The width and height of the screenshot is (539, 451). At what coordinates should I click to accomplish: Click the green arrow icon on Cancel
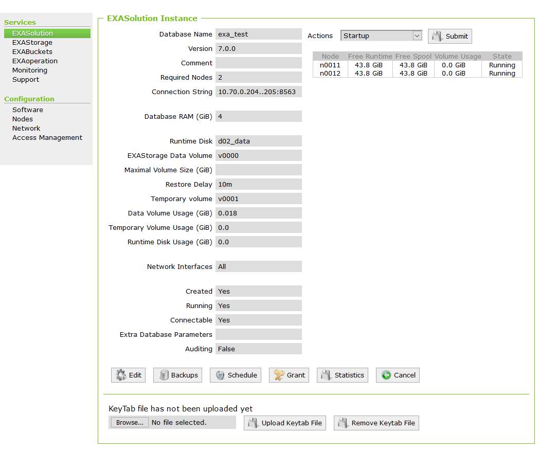click(x=386, y=375)
